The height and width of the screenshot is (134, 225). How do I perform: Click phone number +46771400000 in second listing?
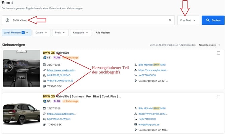[147, 119]
